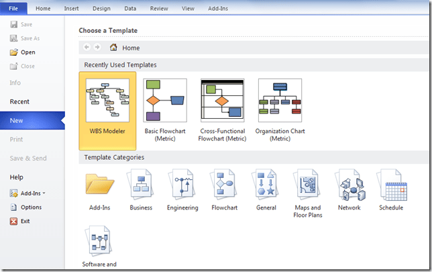Pick the Organization Chart (Metric) template
The width and height of the screenshot is (432, 272).
(x=280, y=106)
